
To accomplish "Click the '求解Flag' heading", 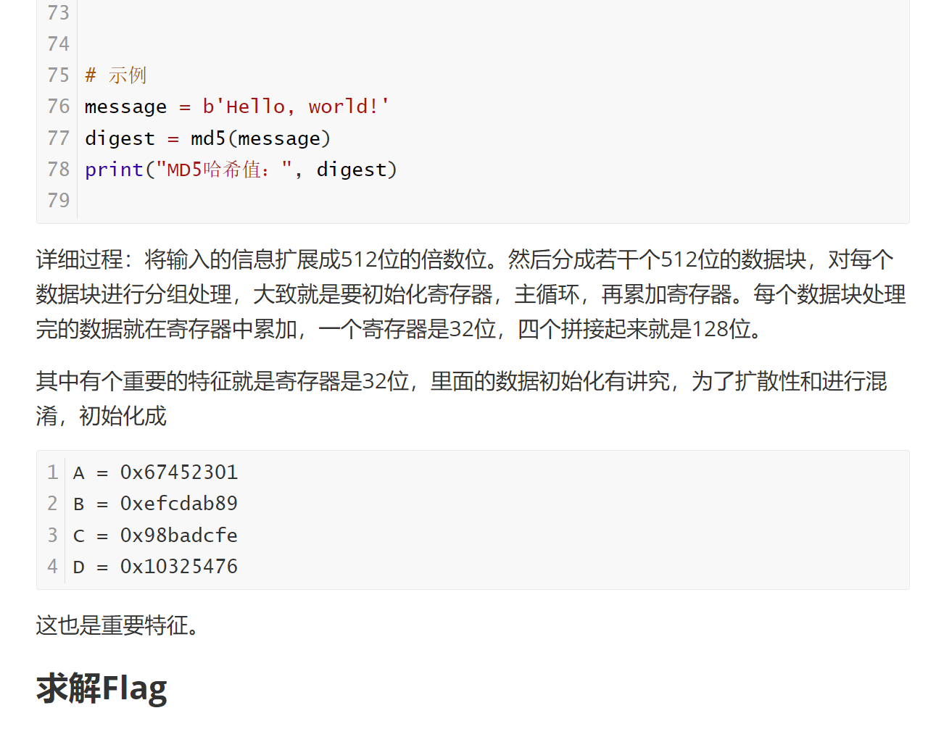I will click(101, 688).
